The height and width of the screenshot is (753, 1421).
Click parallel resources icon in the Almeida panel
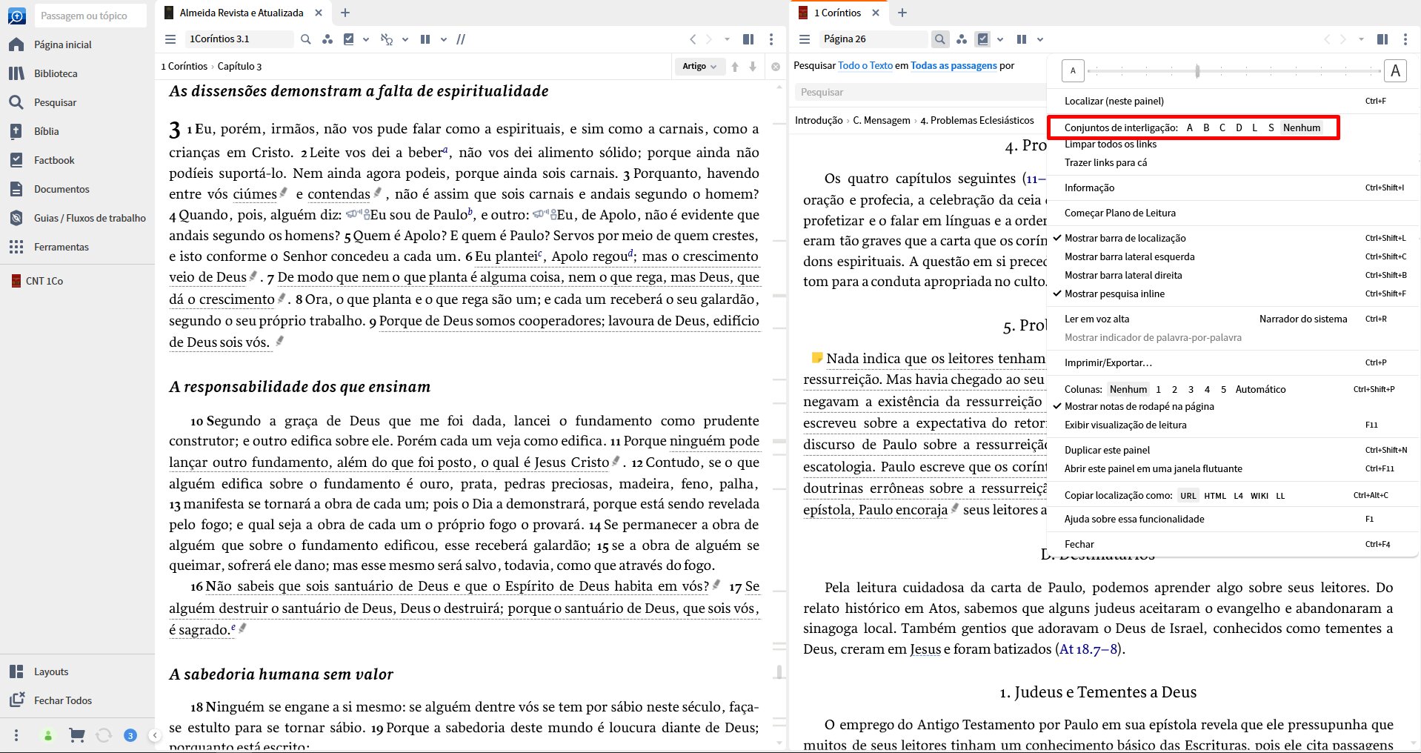pos(425,39)
